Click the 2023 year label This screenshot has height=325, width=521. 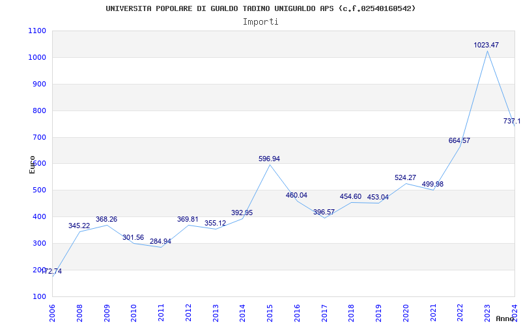coord(487,313)
